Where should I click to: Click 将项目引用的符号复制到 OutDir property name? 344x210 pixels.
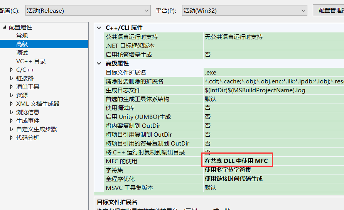[x=147, y=144]
